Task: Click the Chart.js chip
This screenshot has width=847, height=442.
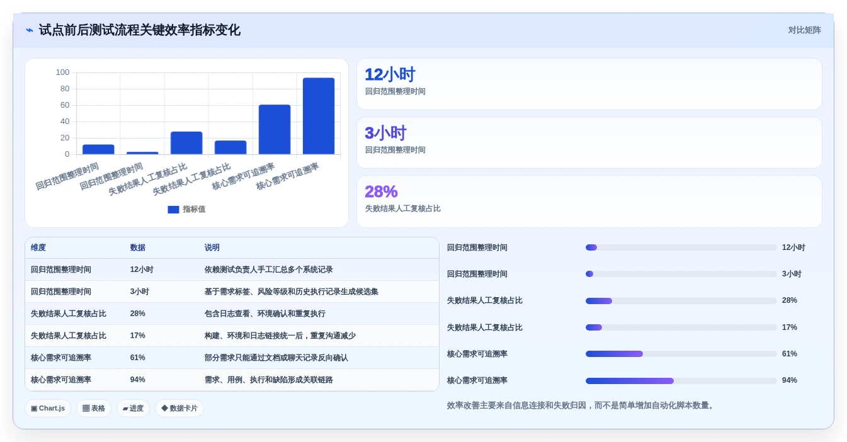Action: point(48,408)
